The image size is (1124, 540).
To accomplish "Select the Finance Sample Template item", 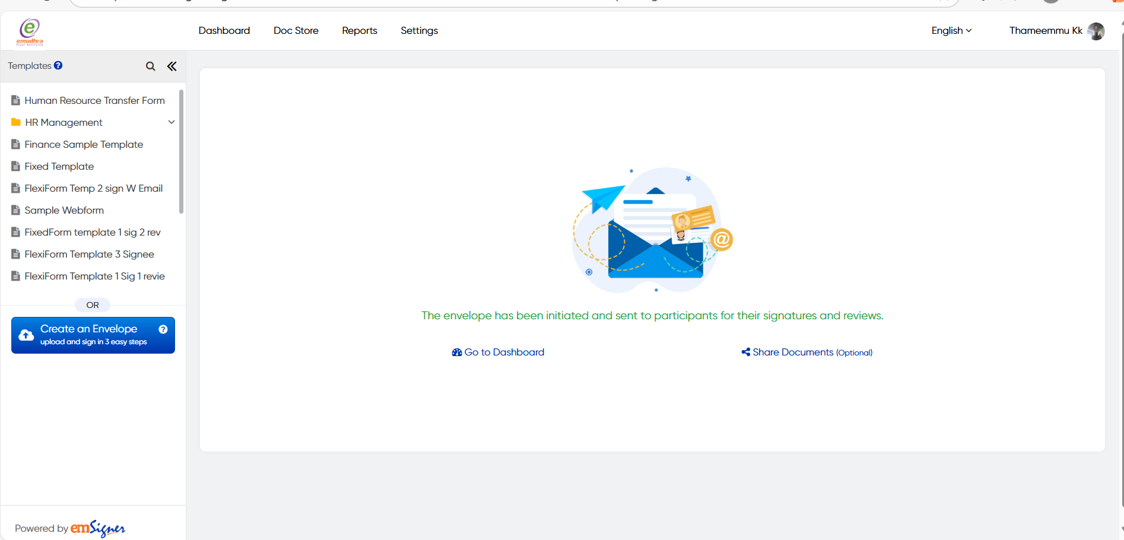I will pos(84,144).
